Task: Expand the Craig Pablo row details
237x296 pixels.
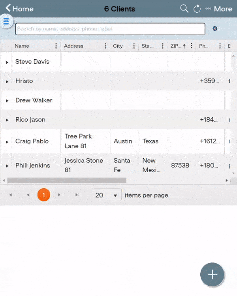Action: click(x=7, y=141)
